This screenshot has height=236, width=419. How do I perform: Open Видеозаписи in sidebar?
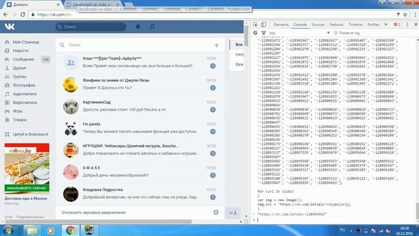[25, 102]
